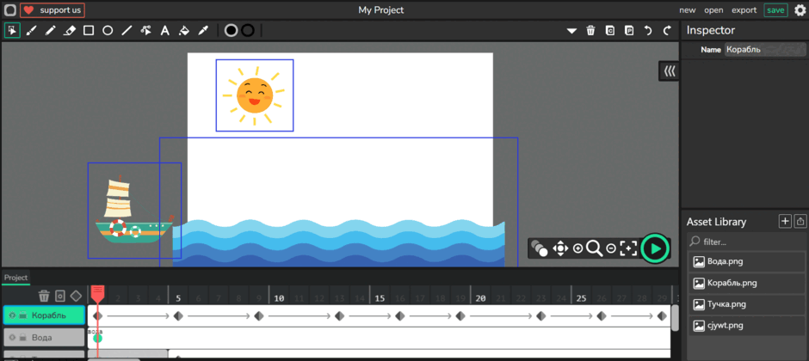Image resolution: width=809 pixels, height=361 pixels.
Task: Select the Вода.png asset
Action: [748, 261]
